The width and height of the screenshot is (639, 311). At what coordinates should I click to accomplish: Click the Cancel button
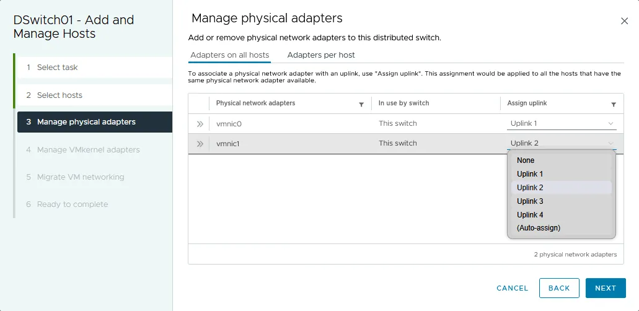click(x=513, y=288)
